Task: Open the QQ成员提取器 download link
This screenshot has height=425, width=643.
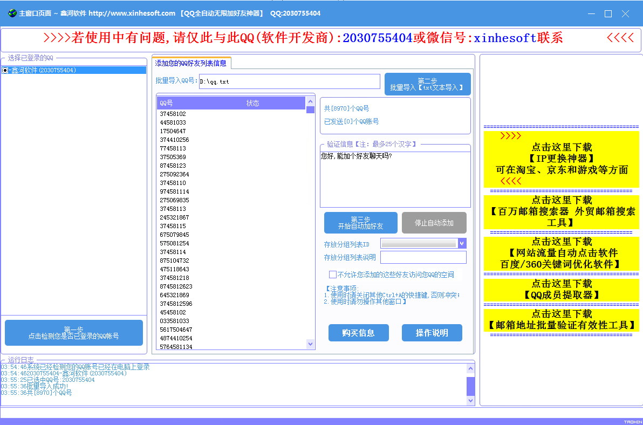Action: [x=562, y=289]
